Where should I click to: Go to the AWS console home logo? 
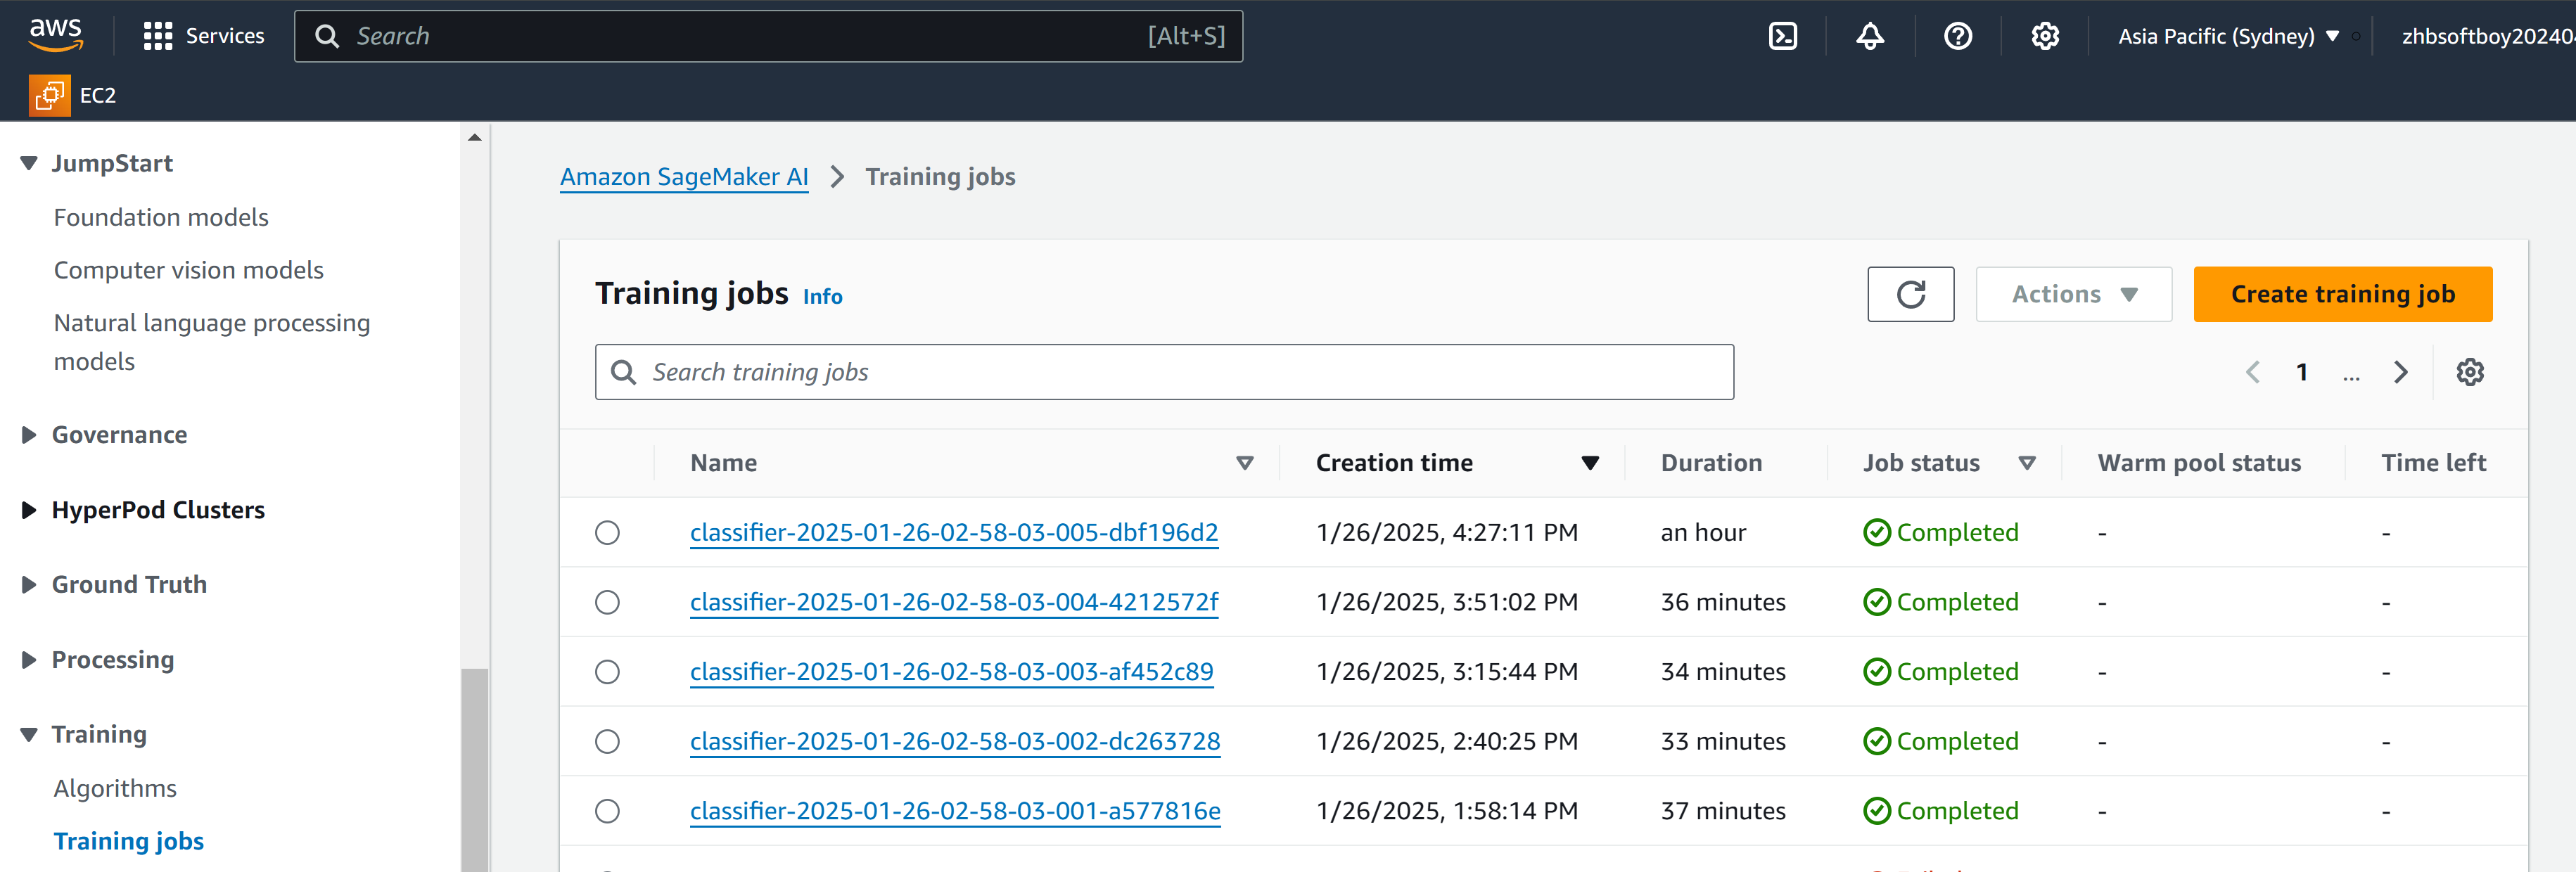pyautogui.click(x=56, y=35)
